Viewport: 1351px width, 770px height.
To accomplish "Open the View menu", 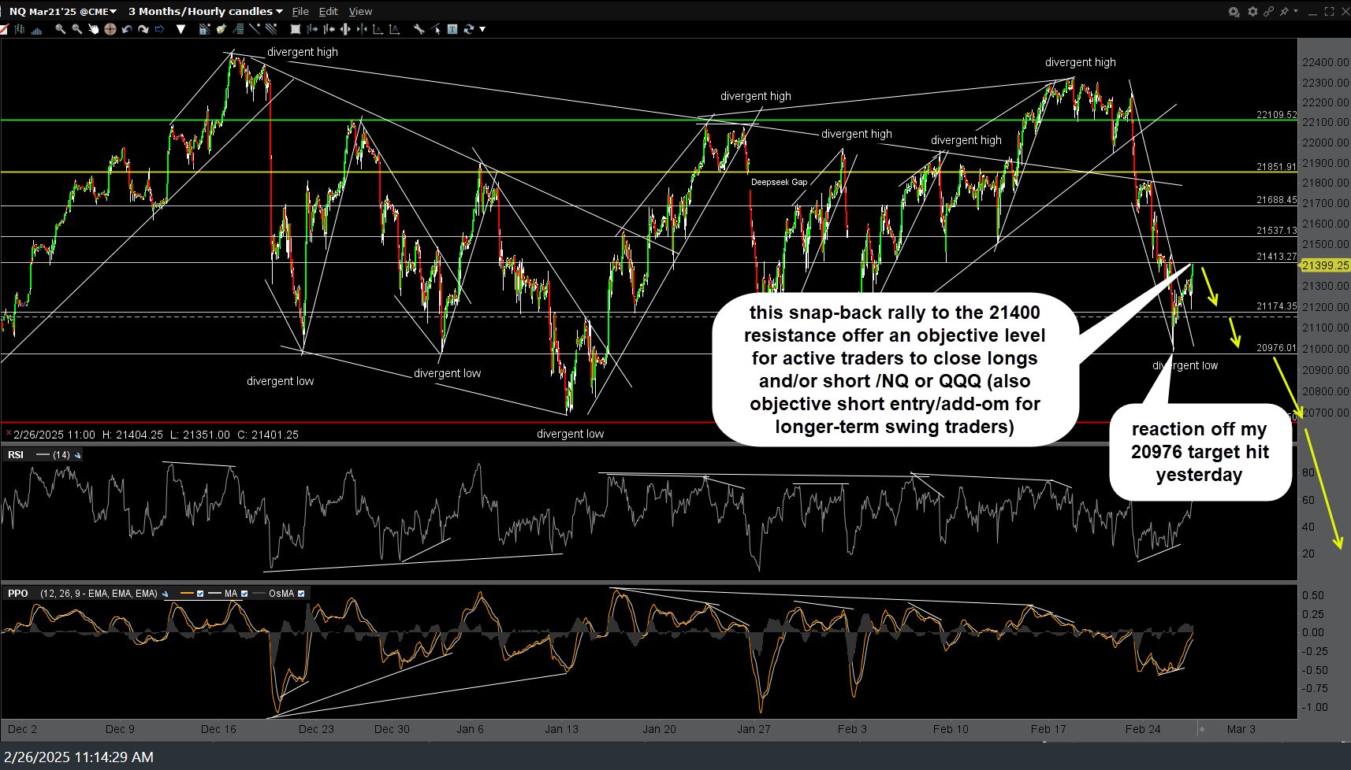I will [x=360, y=11].
